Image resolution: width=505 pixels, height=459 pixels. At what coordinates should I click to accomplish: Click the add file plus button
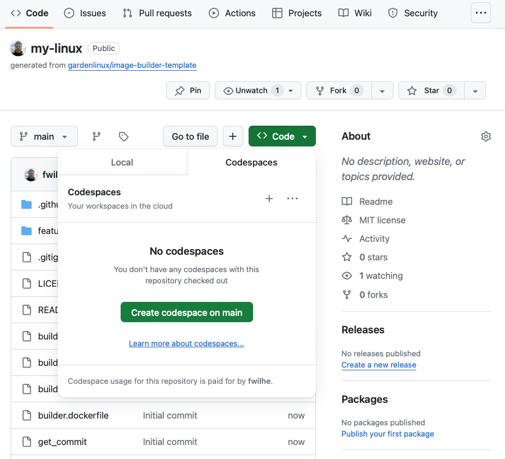coord(233,136)
